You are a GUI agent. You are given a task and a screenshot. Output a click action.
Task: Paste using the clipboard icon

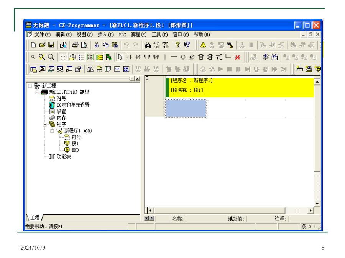click(115, 45)
